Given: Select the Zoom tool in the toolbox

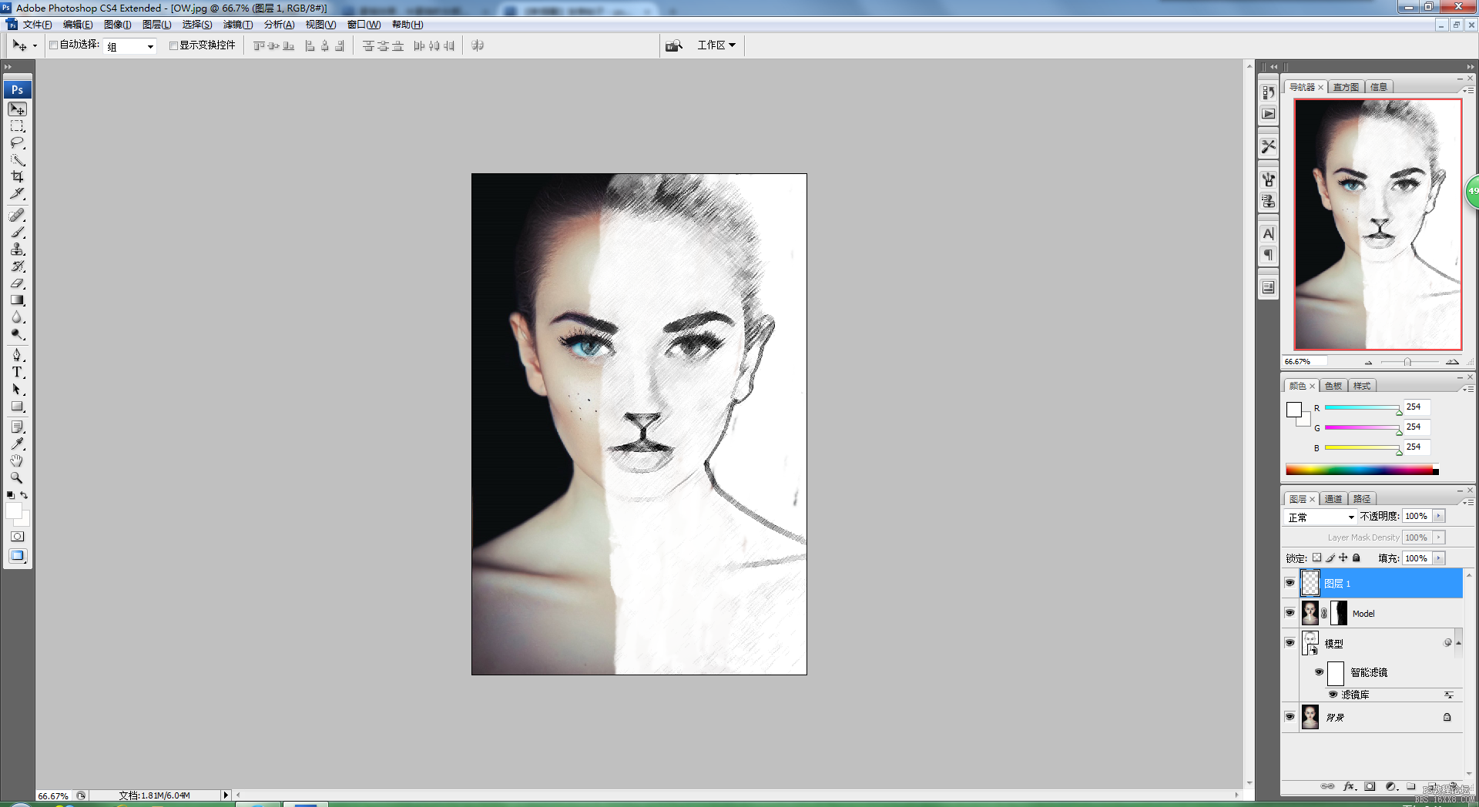Looking at the screenshot, I should pos(17,477).
